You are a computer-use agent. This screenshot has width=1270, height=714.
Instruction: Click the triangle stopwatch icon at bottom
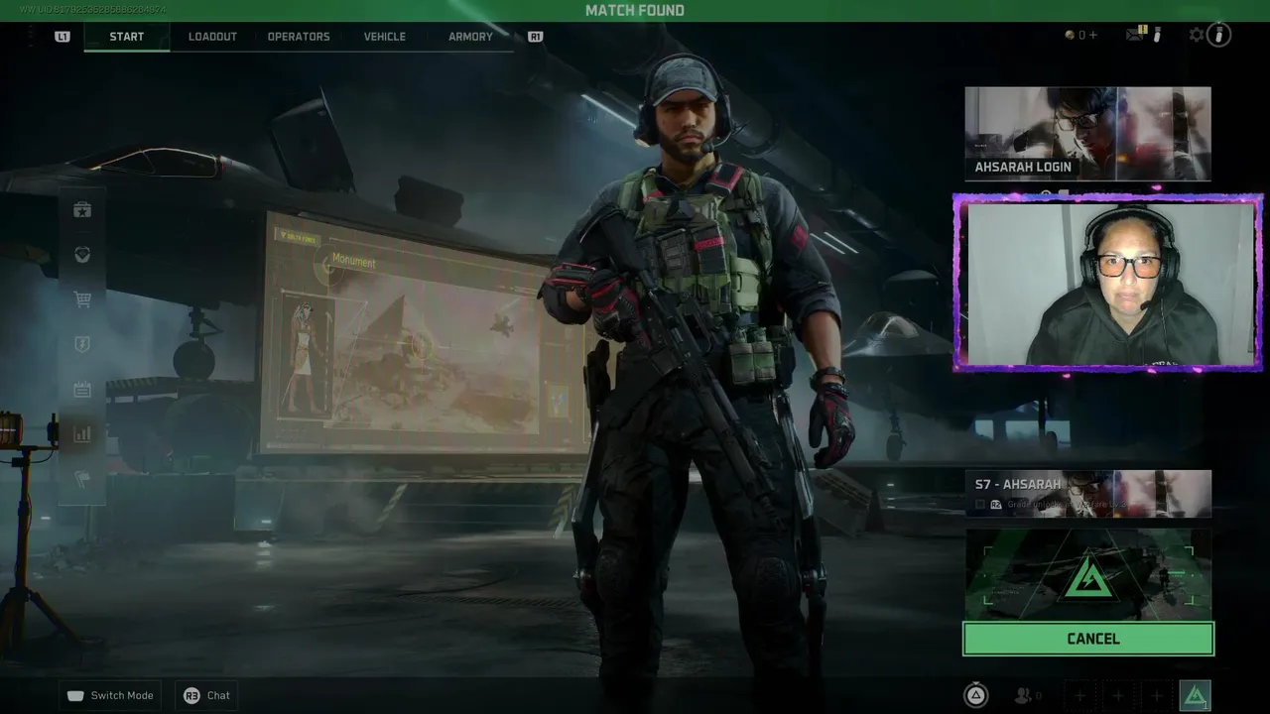point(976,695)
